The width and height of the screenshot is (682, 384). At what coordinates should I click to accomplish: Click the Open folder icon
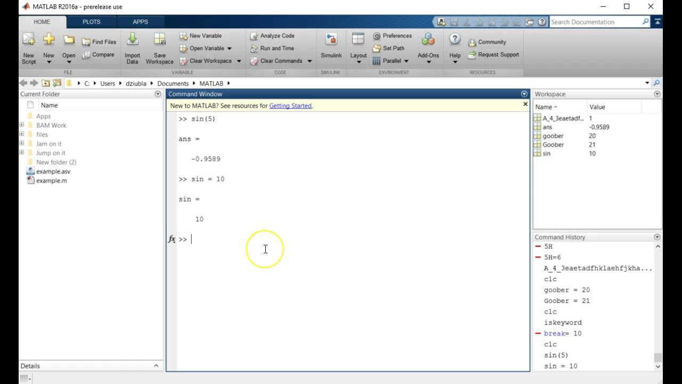click(69, 39)
